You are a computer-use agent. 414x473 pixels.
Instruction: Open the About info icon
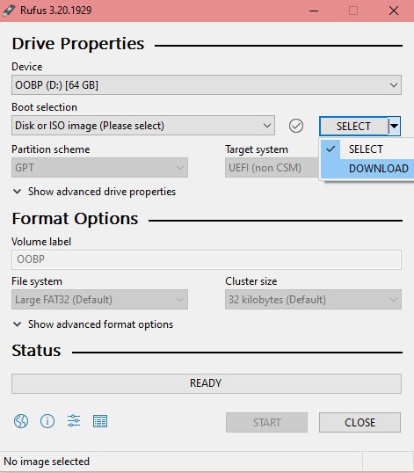coord(47,421)
